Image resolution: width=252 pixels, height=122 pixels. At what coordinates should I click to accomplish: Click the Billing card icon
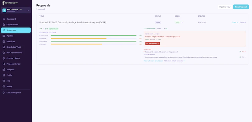point(4,86)
